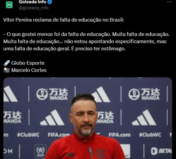Click the Wanda logo at the photo's top right
Image resolution: width=176 pixels, height=159 pixels.
tap(144, 94)
